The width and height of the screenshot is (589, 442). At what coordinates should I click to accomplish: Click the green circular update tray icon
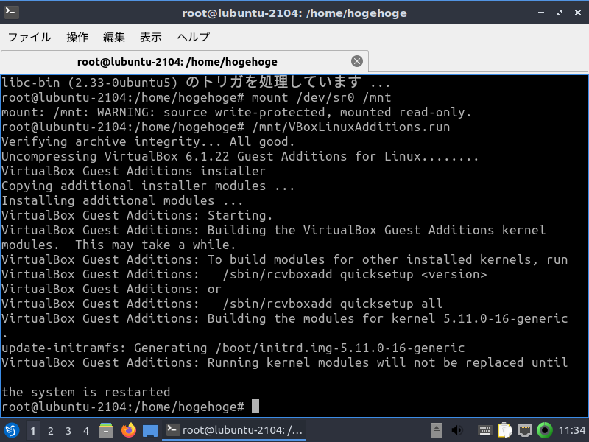pyautogui.click(x=545, y=430)
